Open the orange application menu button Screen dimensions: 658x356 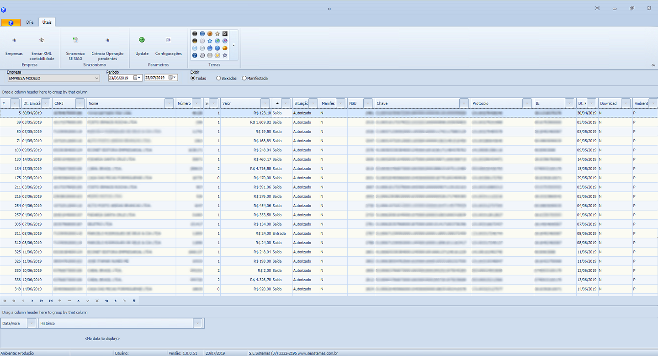tap(11, 22)
